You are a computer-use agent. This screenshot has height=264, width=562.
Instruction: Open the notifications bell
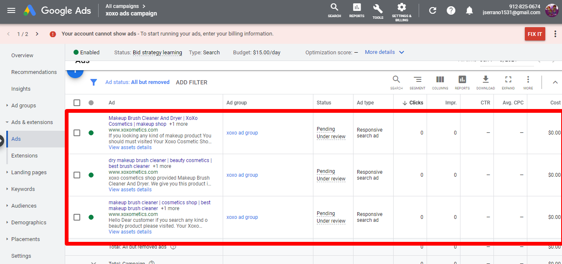(470, 10)
